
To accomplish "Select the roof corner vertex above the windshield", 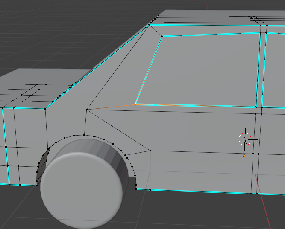I will [x=149, y=25].
